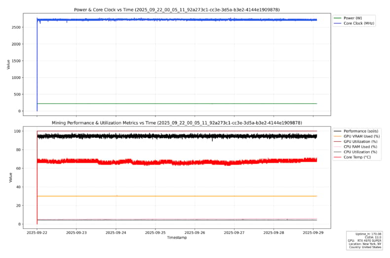Click the blue line swatch beside Core Clock (MHz)
Image resolution: width=390 pixels, height=258 pixels.
[338, 23]
